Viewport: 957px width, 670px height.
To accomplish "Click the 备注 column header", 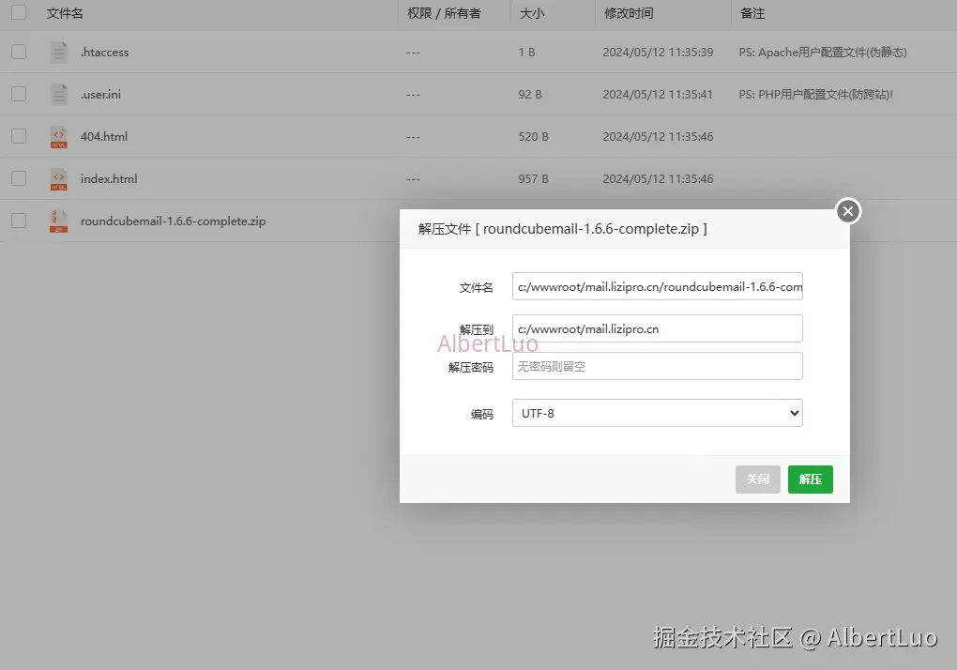I will (752, 13).
